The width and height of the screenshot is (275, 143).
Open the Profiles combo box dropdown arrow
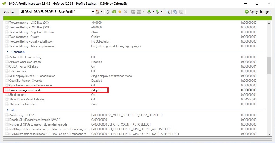pos(93,12)
